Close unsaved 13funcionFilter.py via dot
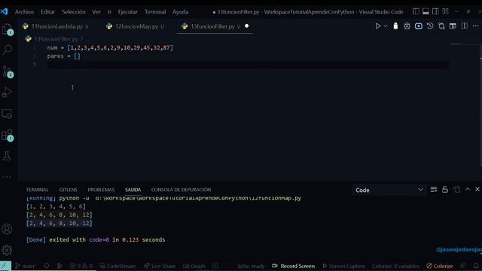482x271 pixels. [246, 26]
